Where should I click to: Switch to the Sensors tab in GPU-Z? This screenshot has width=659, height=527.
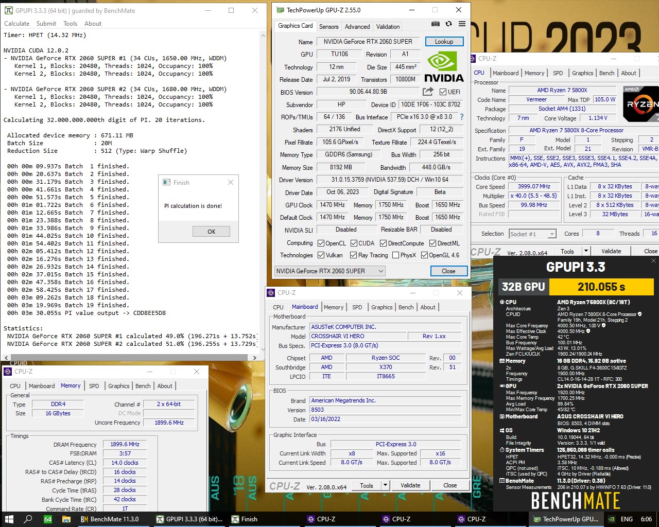point(328,27)
